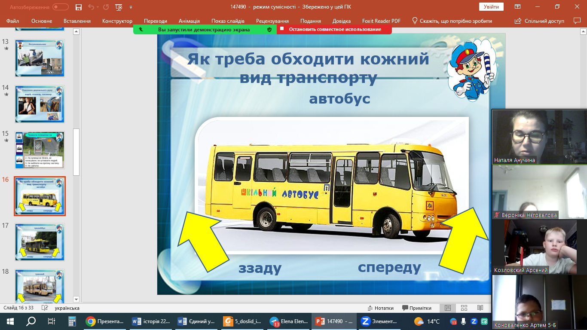Open Task View in taskbar
The image size is (587, 330).
(52, 321)
